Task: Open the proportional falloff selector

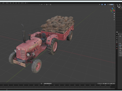Action: pos(52,5)
